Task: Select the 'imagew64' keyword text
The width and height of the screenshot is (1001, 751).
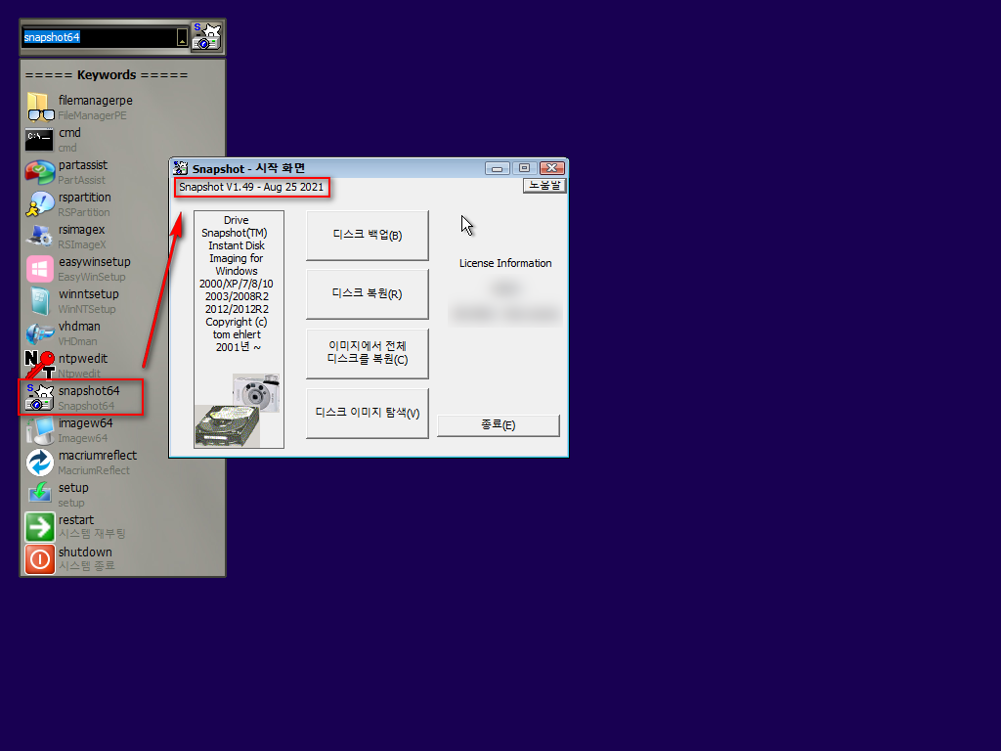Action: 86,422
